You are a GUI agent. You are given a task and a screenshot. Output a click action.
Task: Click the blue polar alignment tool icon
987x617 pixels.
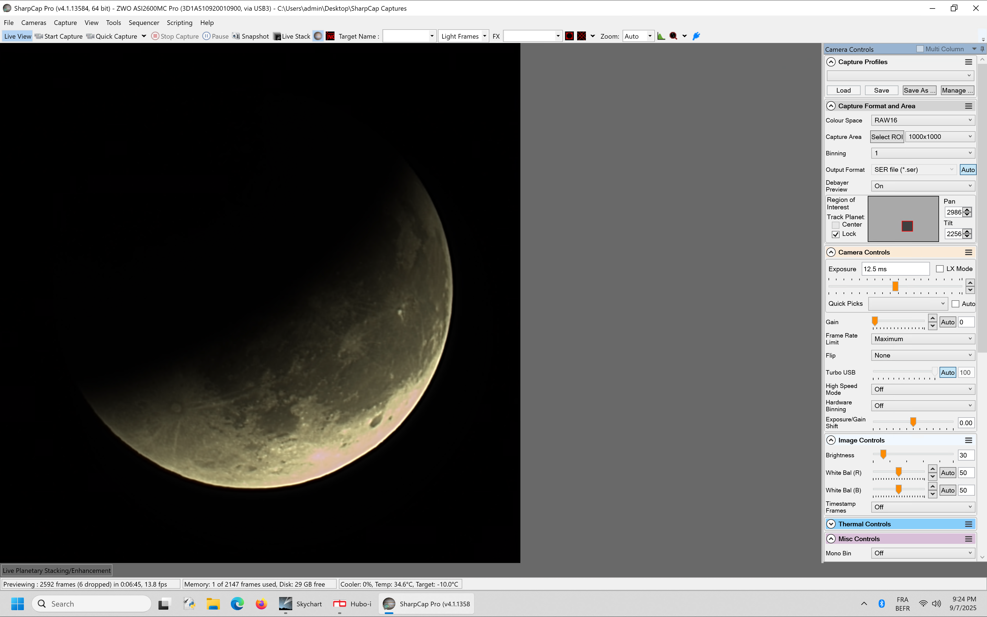[x=697, y=36]
